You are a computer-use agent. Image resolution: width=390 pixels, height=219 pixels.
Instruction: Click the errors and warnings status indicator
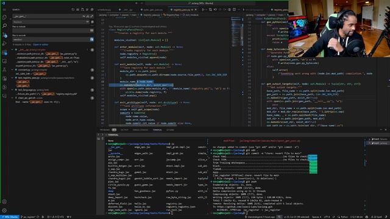(55, 217)
